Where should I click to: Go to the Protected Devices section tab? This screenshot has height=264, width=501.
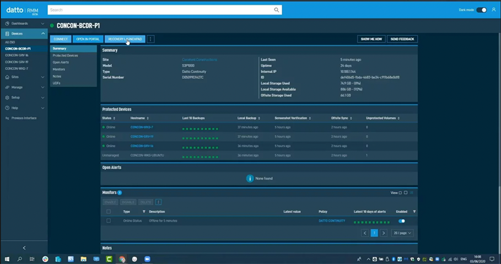click(x=65, y=56)
